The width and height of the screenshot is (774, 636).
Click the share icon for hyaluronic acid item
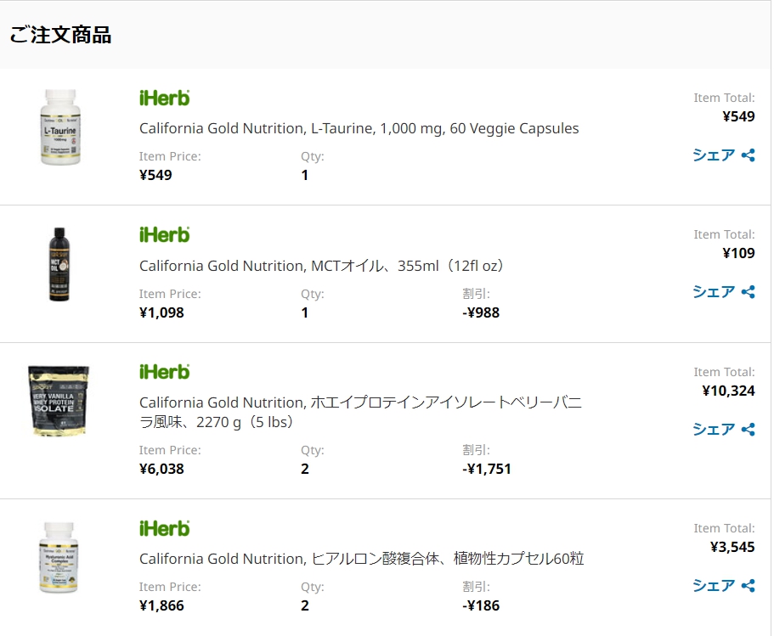(749, 586)
